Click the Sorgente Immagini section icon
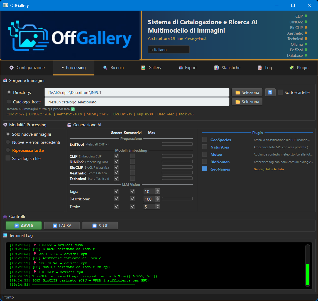 pos(5,81)
